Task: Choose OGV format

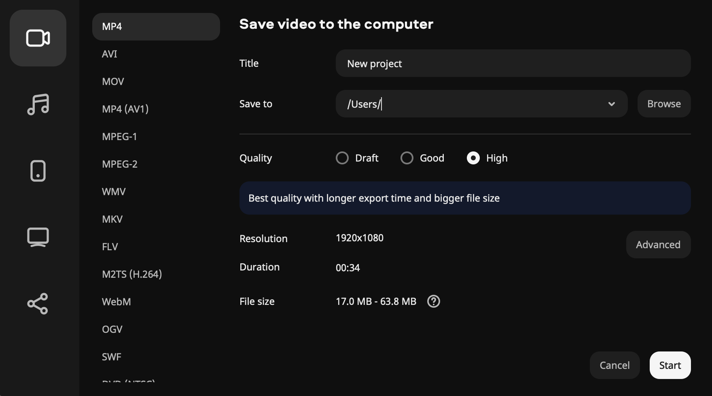Action: (x=156, y=330)
